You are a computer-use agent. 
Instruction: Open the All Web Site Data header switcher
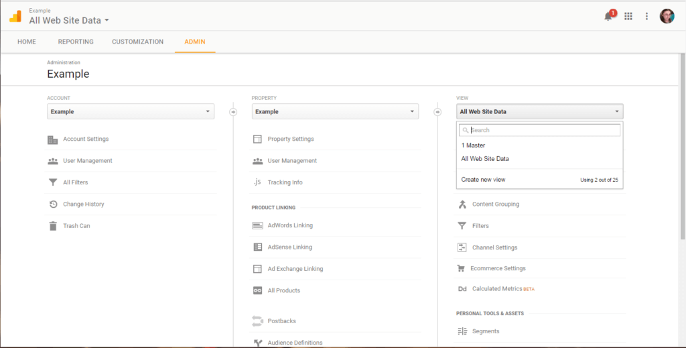[69, 20]
